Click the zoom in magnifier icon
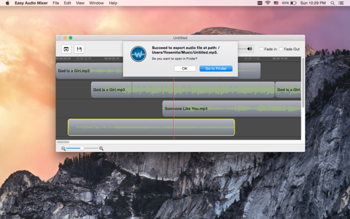This screenshot has width=350, height=219. pyautogui.click(x=101, y=148)
